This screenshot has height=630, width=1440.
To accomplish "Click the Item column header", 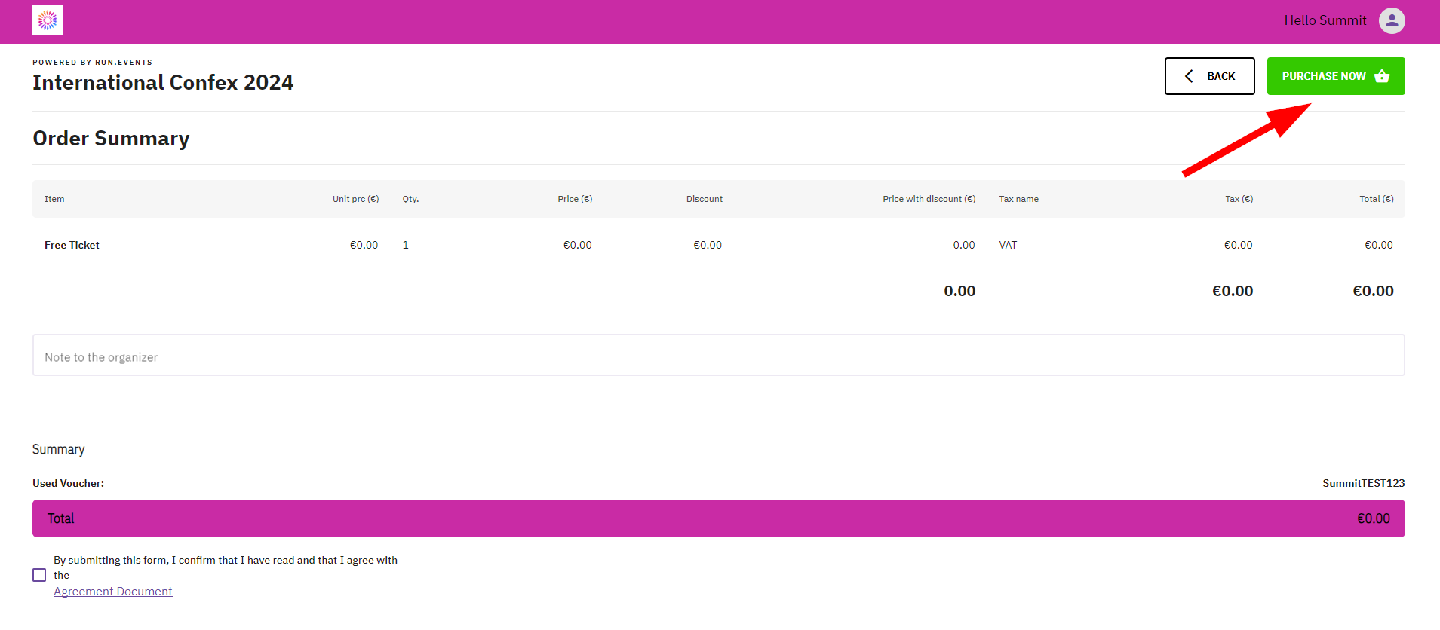I will 54,199.
